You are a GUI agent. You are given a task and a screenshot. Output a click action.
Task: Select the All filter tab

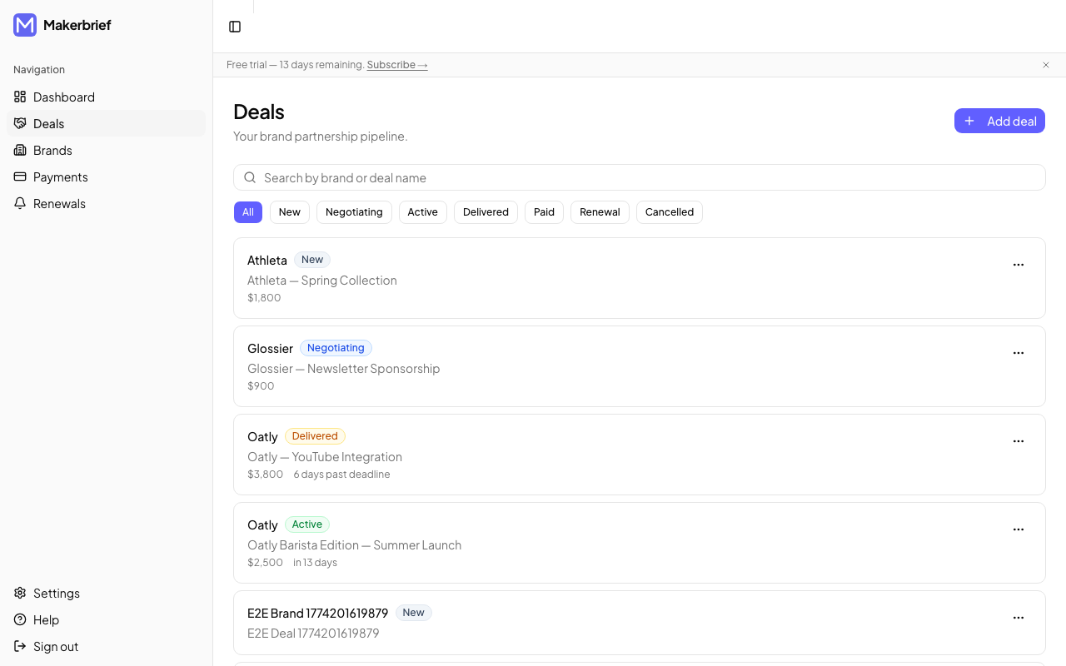pyautogui.click(x=247, y=212)
